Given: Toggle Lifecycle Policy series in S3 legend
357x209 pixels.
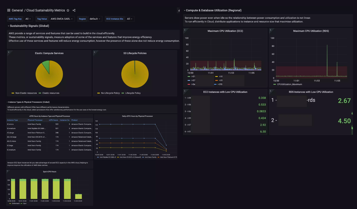Looking at the screenshot, I should [133, 93].
